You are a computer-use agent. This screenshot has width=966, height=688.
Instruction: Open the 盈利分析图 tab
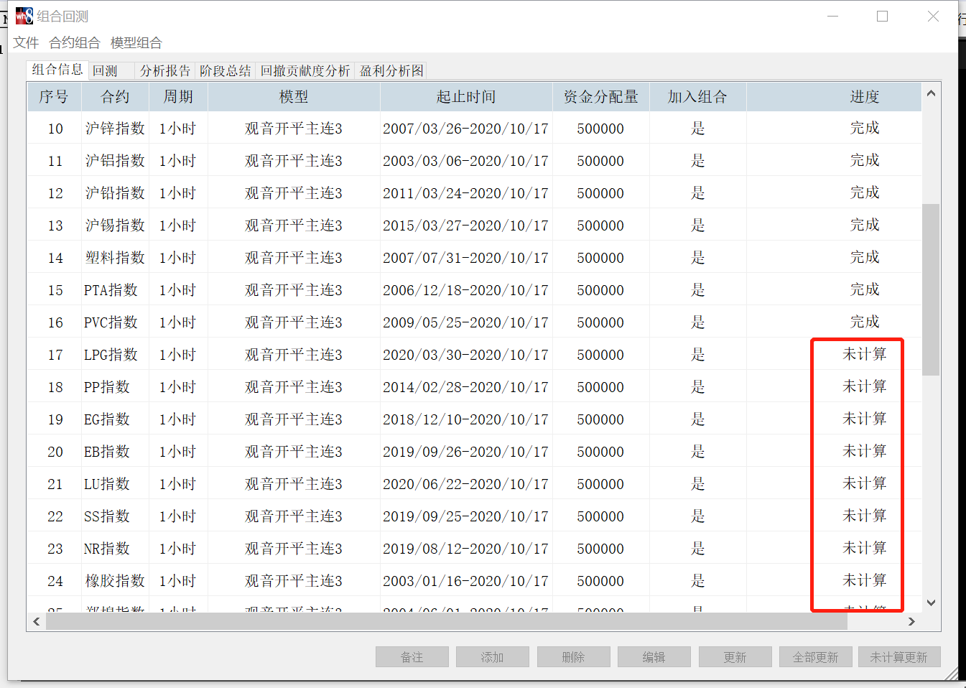391,71
